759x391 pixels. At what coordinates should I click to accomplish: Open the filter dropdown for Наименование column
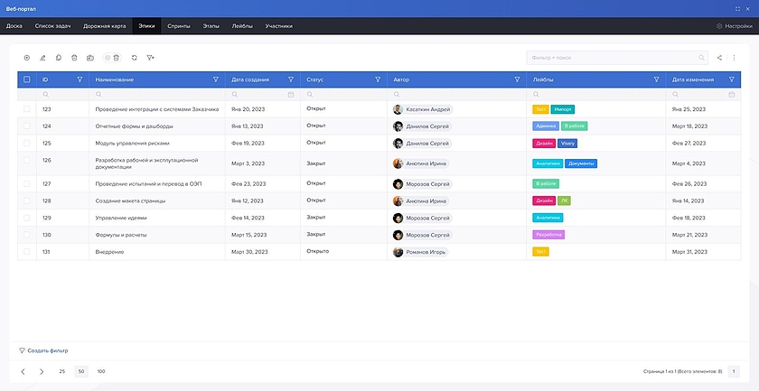click(215, 79)
